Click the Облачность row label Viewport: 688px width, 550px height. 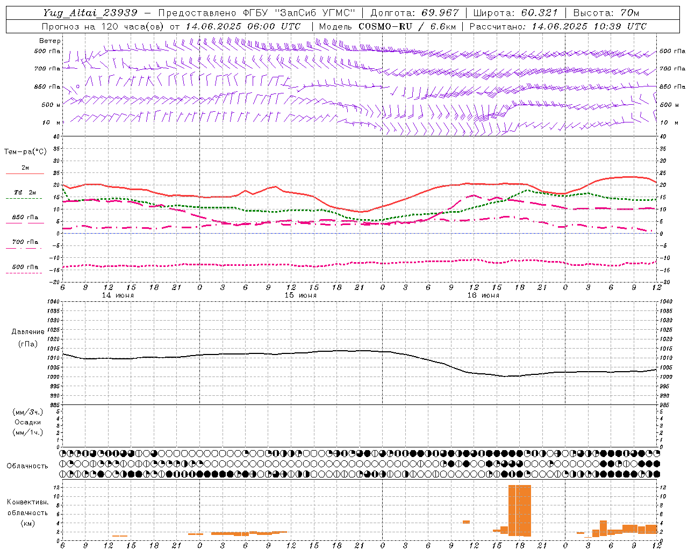coord(27,466)
